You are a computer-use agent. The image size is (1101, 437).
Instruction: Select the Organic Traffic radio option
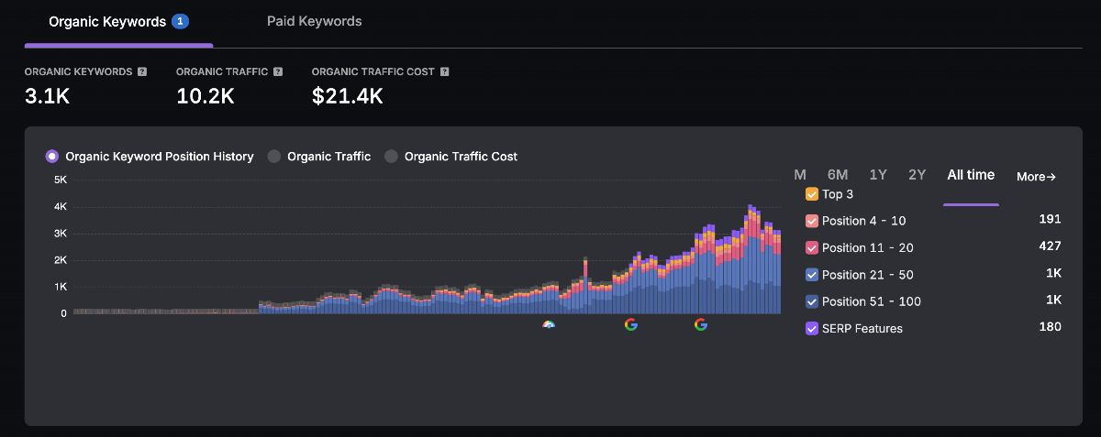[x=274, y=157]
